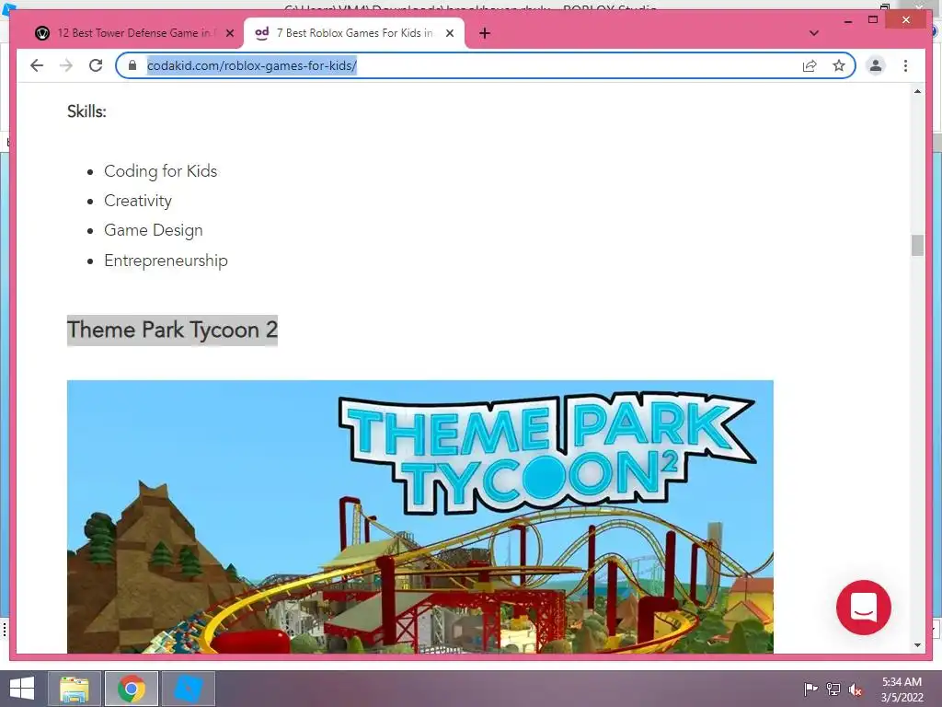The width and height of the screenshot is (942, 707).
Task: Open a new tab with plus button
Action: (485, 33)
